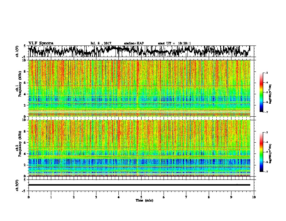The image size is (286, 221).
Task: Click the ch.2 spectrogram panel
Action: tap(139, 148)
